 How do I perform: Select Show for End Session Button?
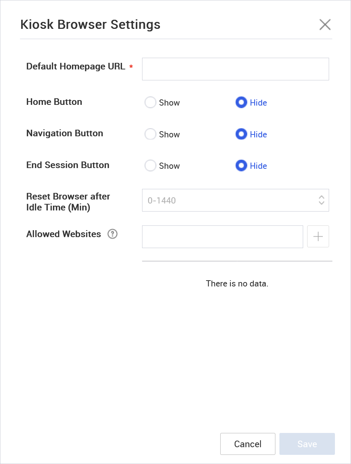pos(150,166)
